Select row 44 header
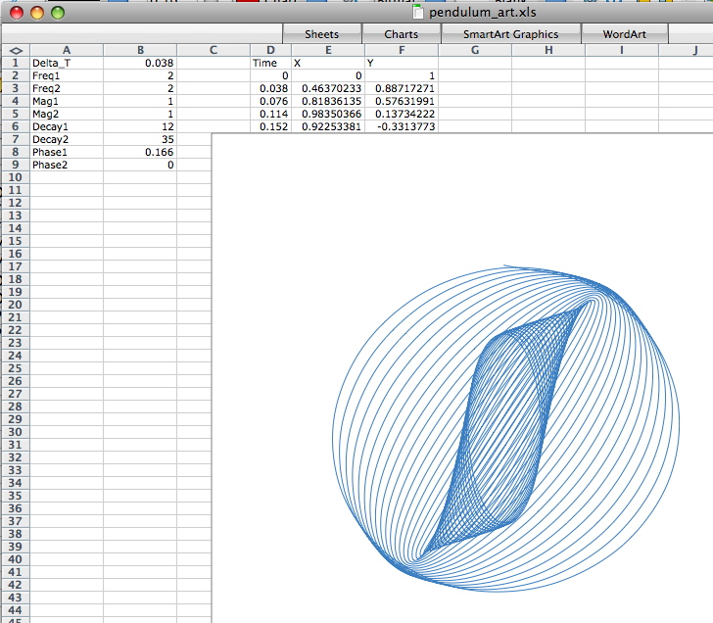The width and height of the screenshot is (713, 623). tap(16, 610)
